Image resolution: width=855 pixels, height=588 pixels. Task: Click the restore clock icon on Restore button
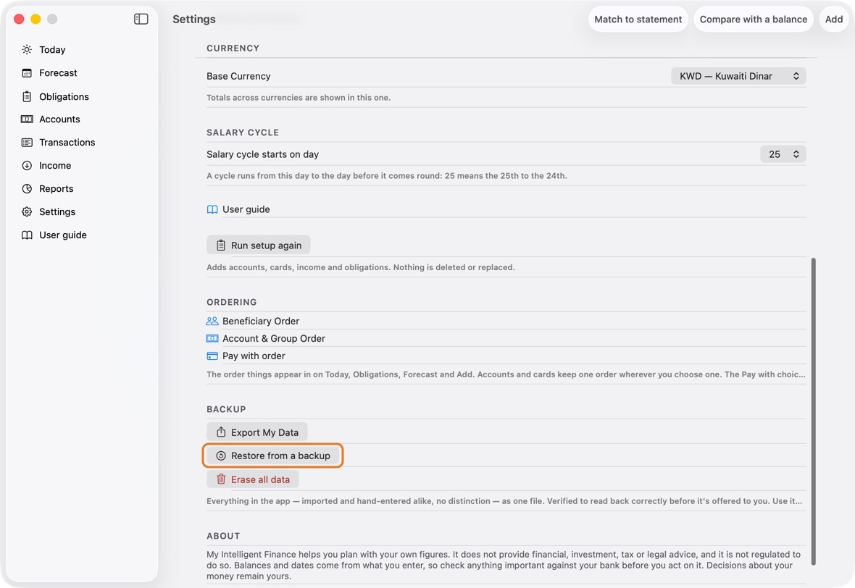(x=221, y=455)
